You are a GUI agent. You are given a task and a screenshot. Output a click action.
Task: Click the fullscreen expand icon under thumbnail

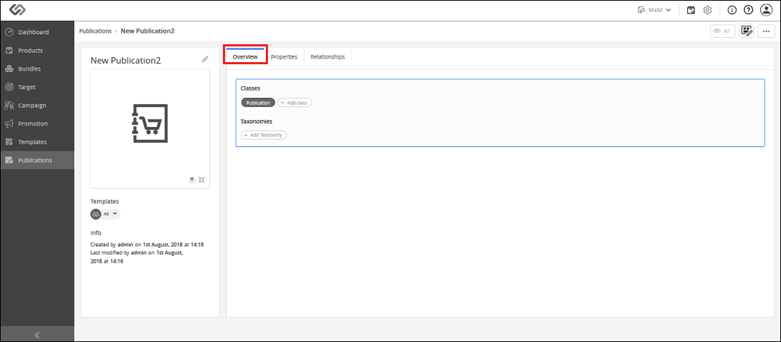click(x=202, y=180)
